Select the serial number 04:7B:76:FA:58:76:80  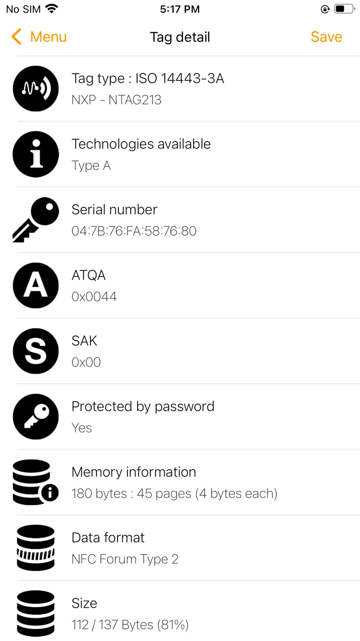click(x=134, y=231)
